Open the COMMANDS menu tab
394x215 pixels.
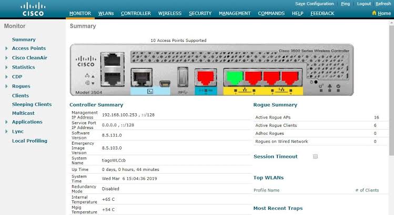271,13
